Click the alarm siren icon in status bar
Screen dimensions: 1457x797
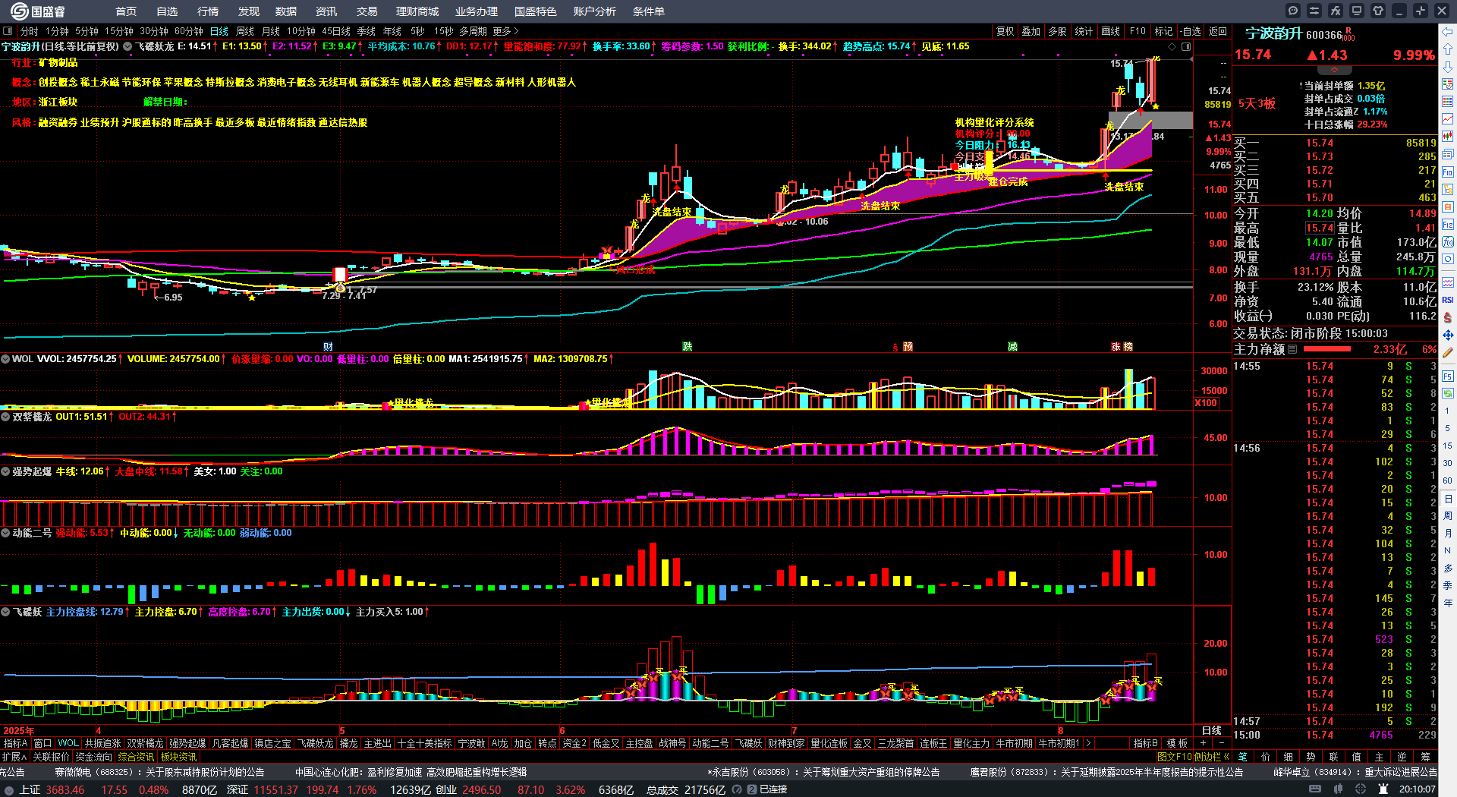pyautogui.click(x=1383, y=789)
